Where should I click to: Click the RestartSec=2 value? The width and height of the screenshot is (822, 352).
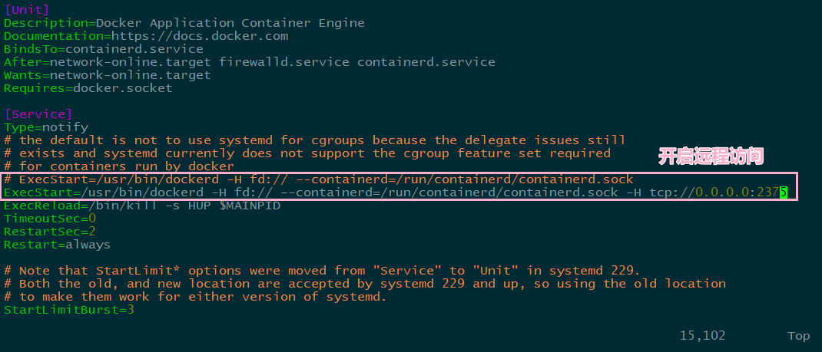(x=92, y=232)
